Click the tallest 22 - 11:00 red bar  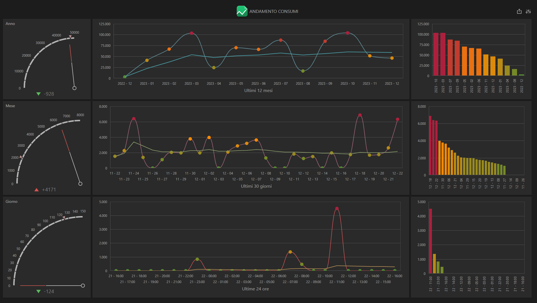point(430,241)
